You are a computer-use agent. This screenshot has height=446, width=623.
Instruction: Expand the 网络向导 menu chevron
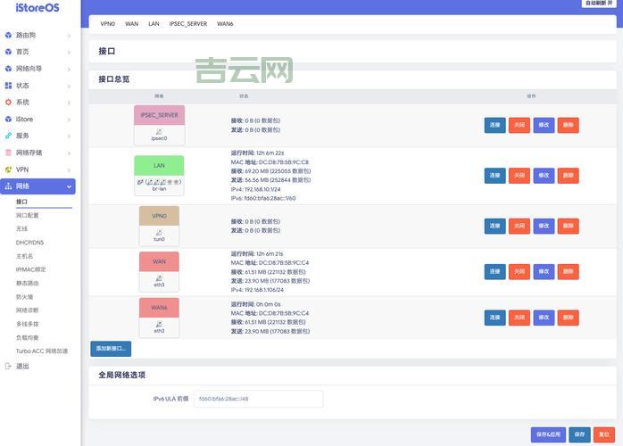pos(69,69)
